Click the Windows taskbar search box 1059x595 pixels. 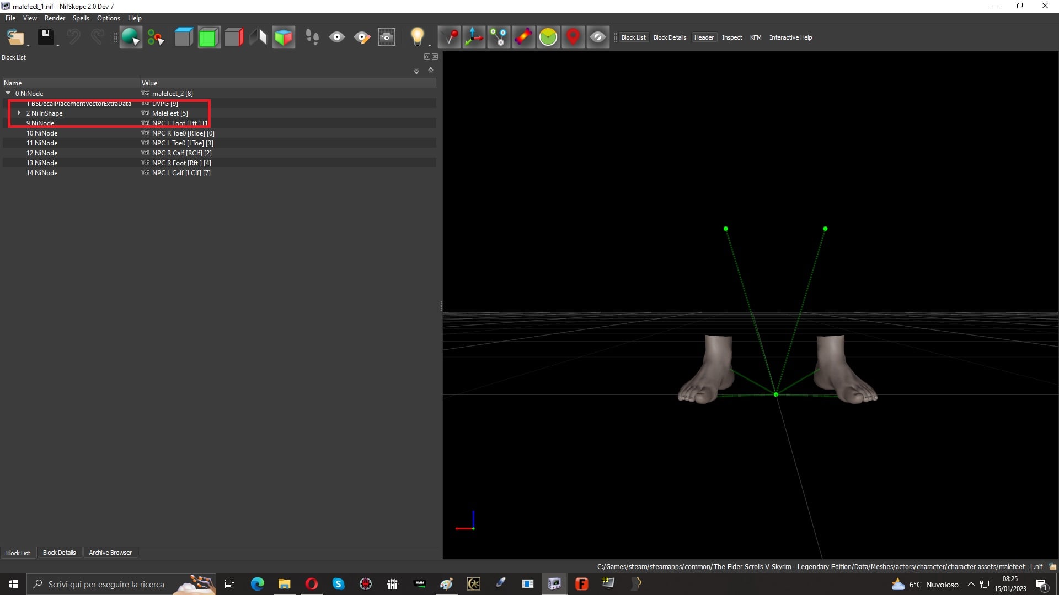coord(121,584)
